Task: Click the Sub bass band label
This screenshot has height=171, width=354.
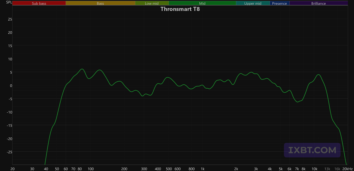Action: click(x=39, y=3)
